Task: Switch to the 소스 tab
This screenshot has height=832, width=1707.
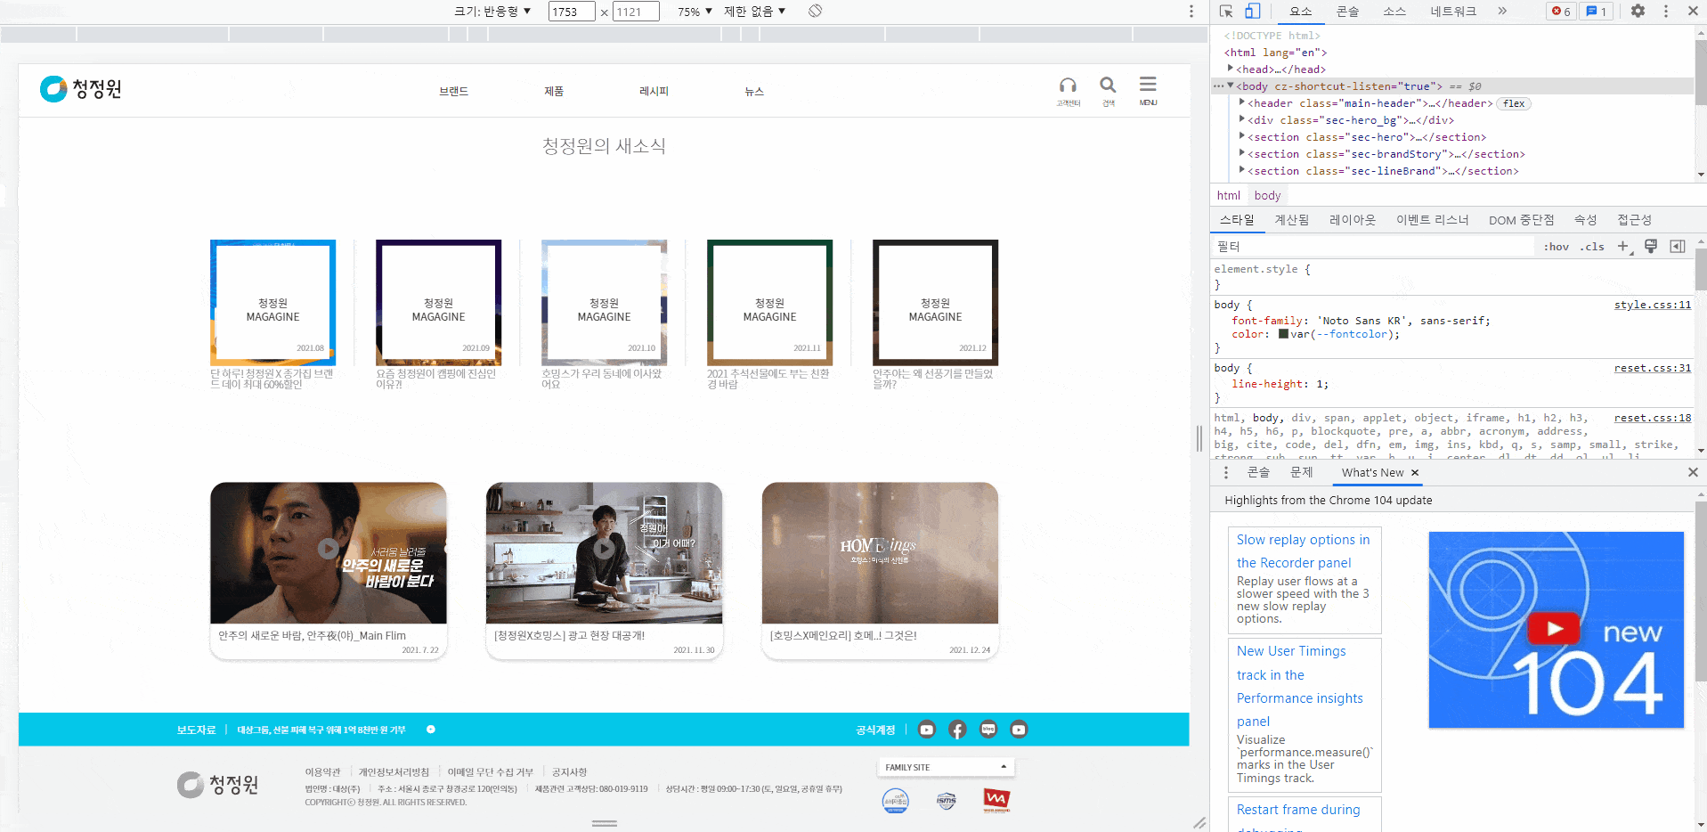Action: 1394,11
